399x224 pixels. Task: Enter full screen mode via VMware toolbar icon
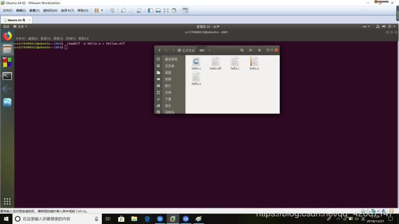[166, 11]
